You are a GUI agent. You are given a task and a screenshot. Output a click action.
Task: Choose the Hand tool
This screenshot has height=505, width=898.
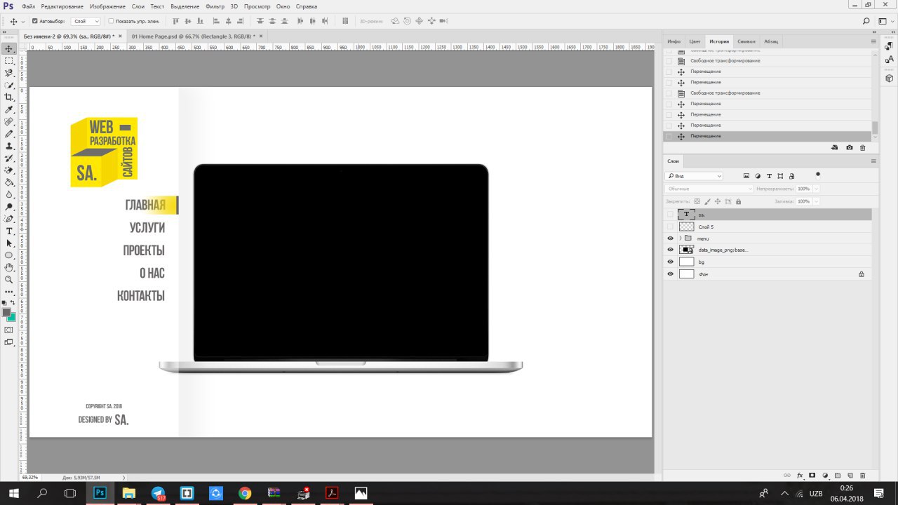click(x=9, y=267)
